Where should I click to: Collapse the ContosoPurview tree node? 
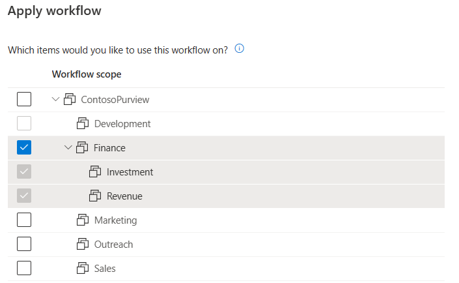coord(55,99)
